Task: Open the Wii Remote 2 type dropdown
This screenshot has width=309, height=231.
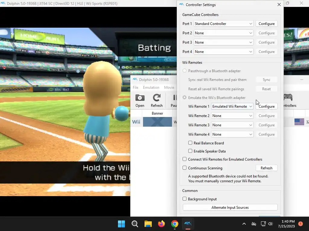Action: coord(232,116)
